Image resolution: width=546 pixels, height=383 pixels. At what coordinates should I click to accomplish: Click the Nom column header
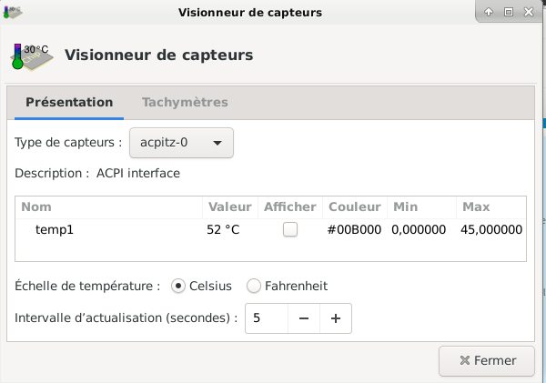pos(36,207)
